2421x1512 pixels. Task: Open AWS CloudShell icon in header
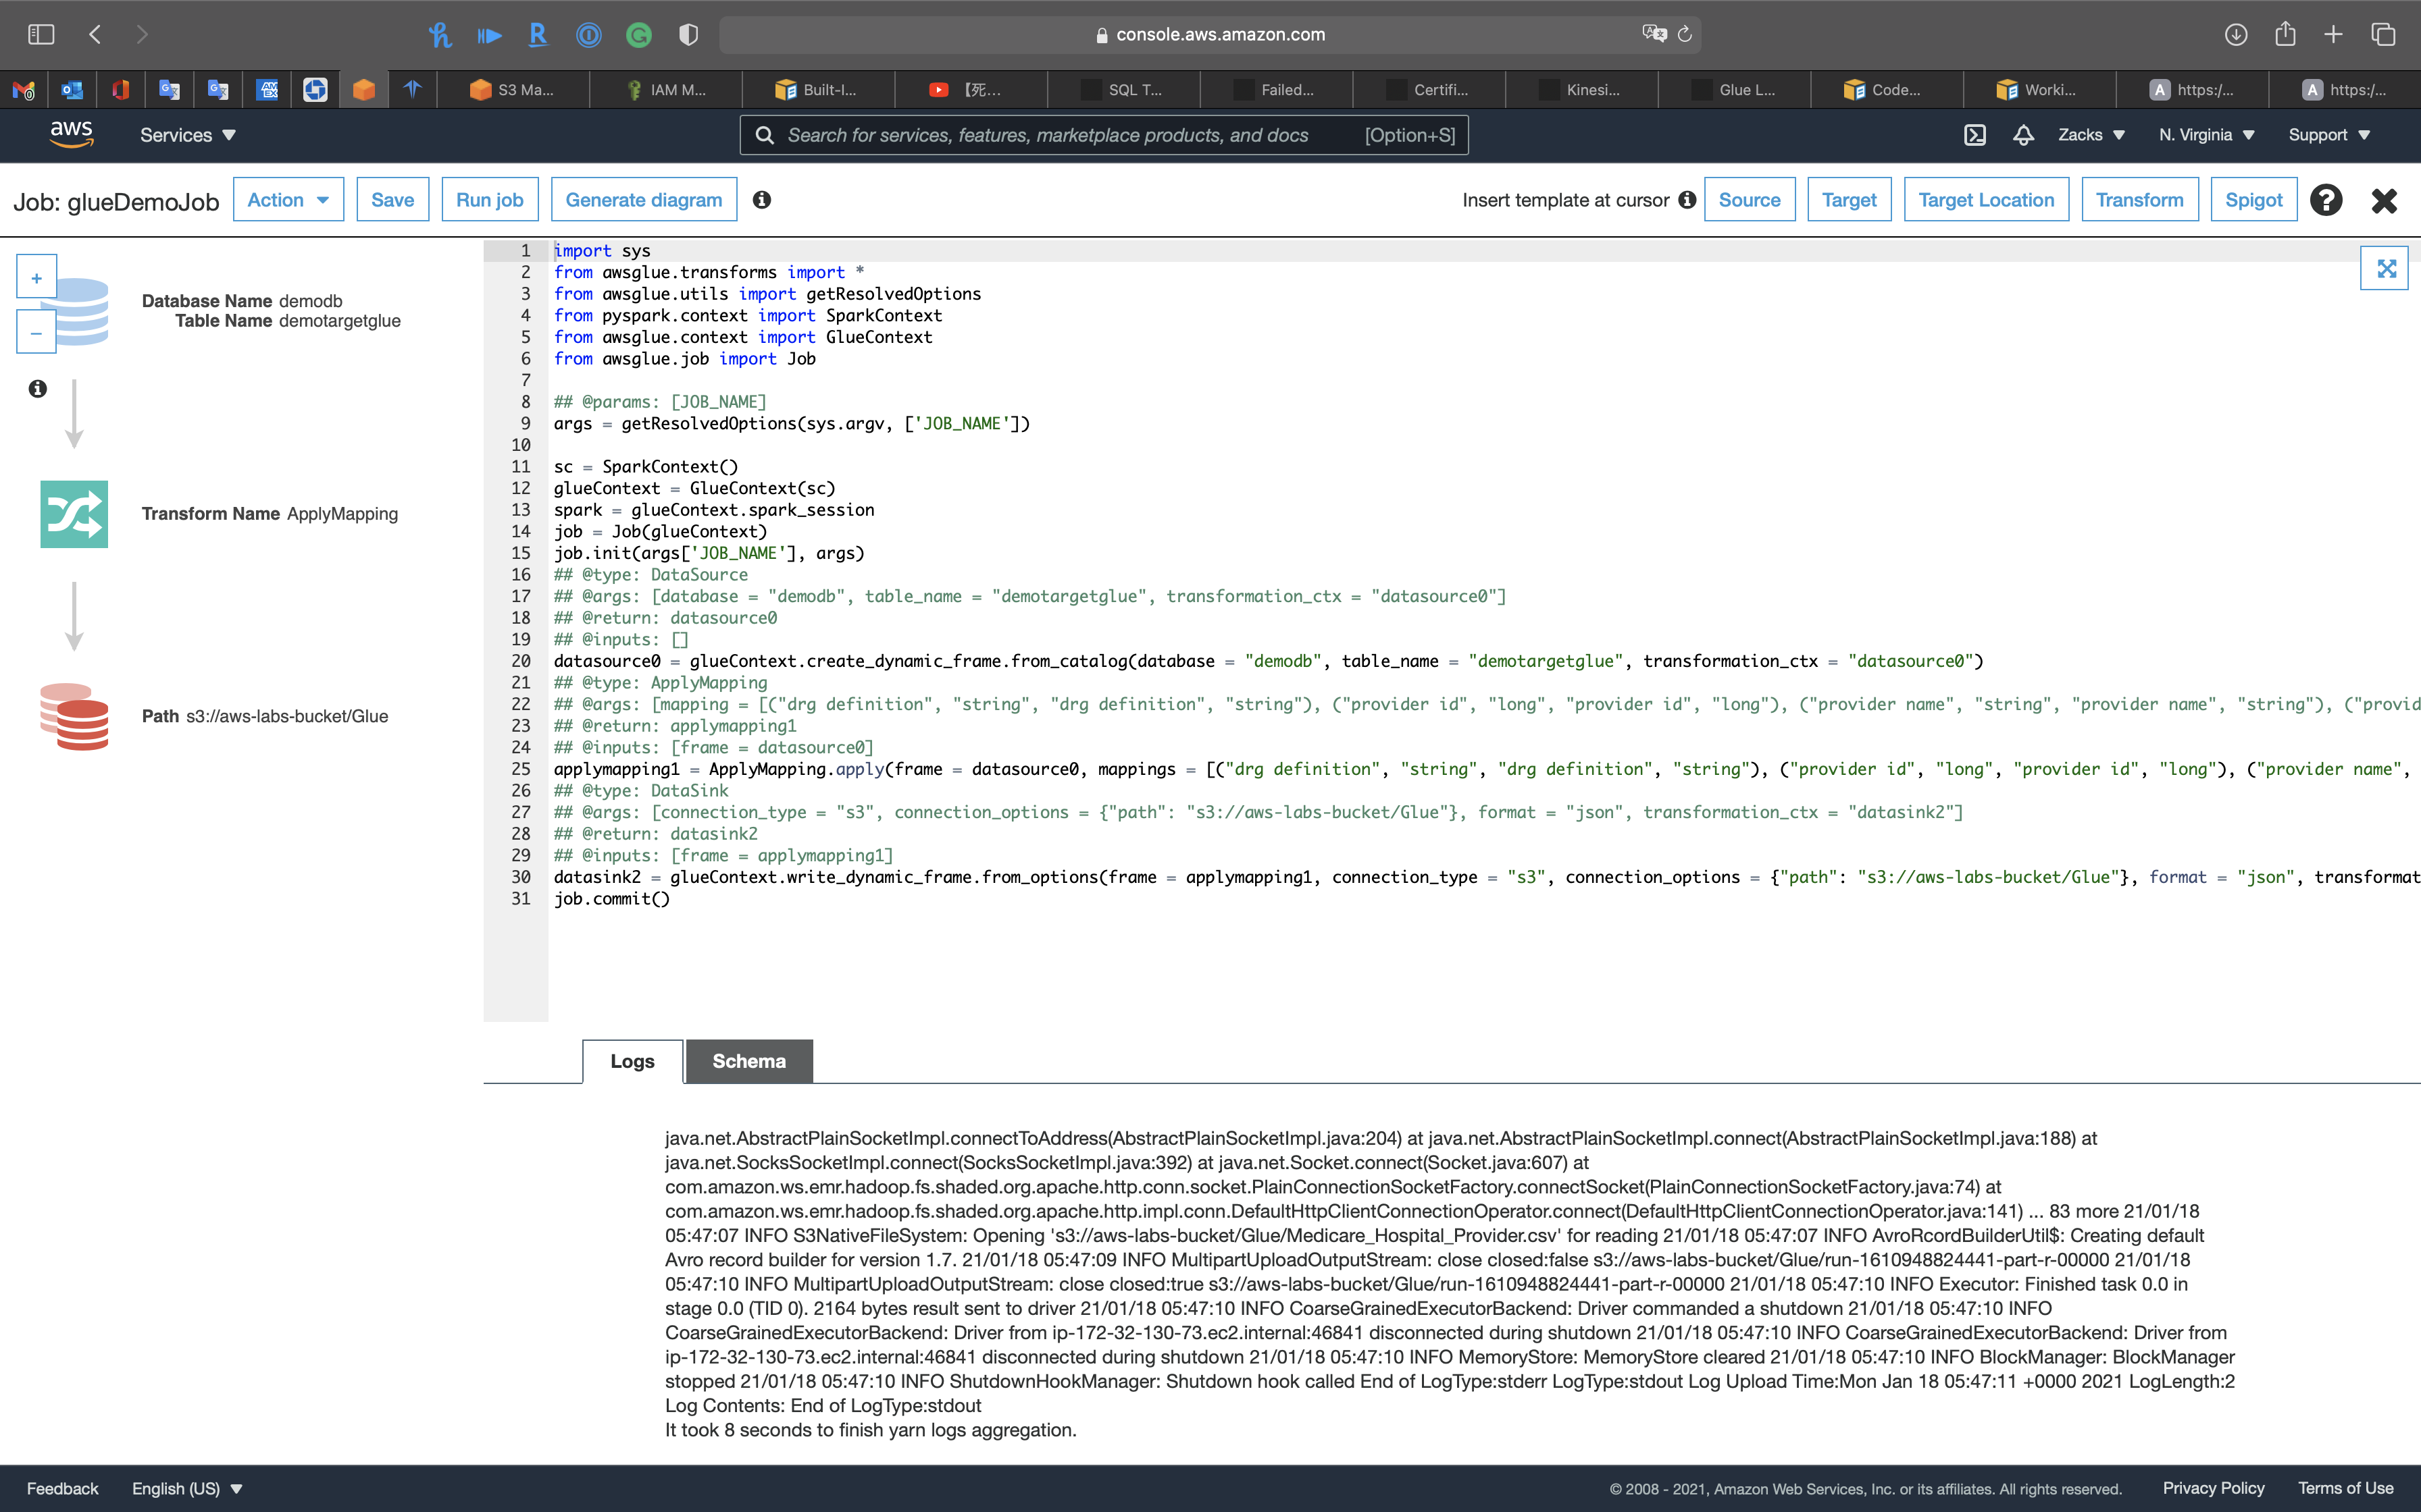[1974, 135]
